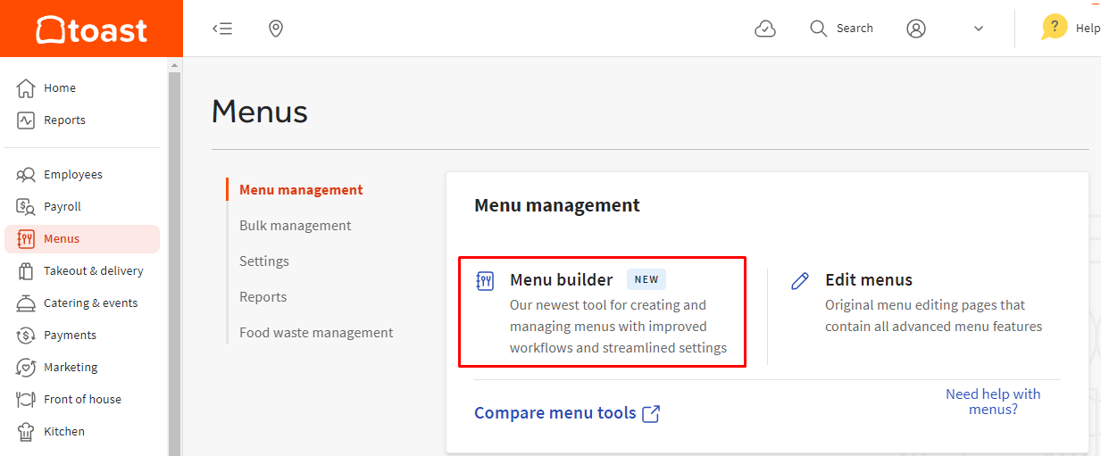Click the NEW badge on Menu builder
This screenshot has width=1101, height=456.
[x=646, y=279]
